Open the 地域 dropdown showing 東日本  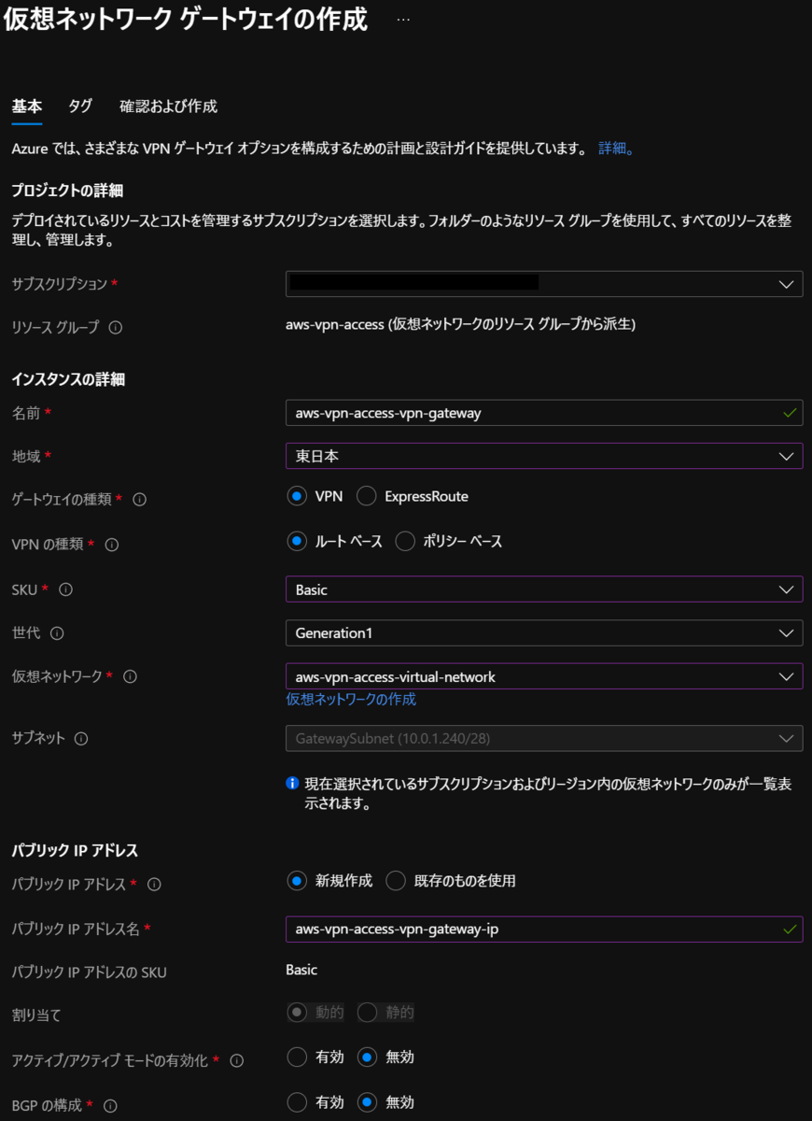point(544,456)
